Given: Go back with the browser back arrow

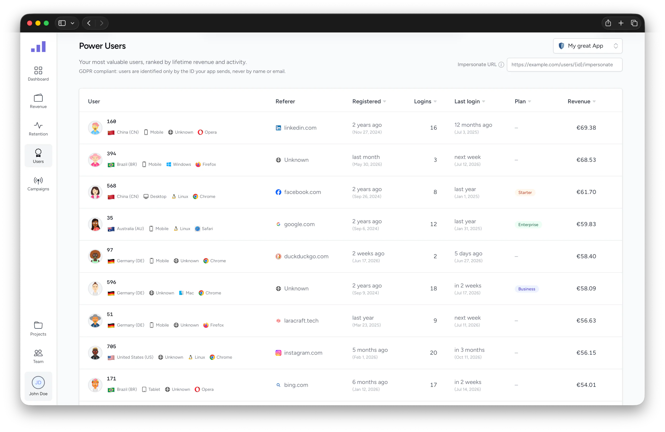Looking at the screenshot, I should pyautogui.click(x=89, y=23).
